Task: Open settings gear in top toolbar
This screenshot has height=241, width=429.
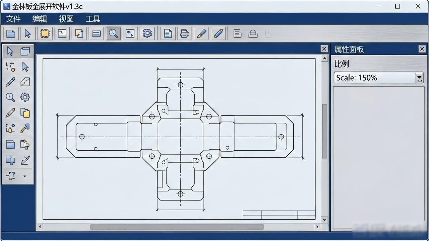Action: [147, 33]
